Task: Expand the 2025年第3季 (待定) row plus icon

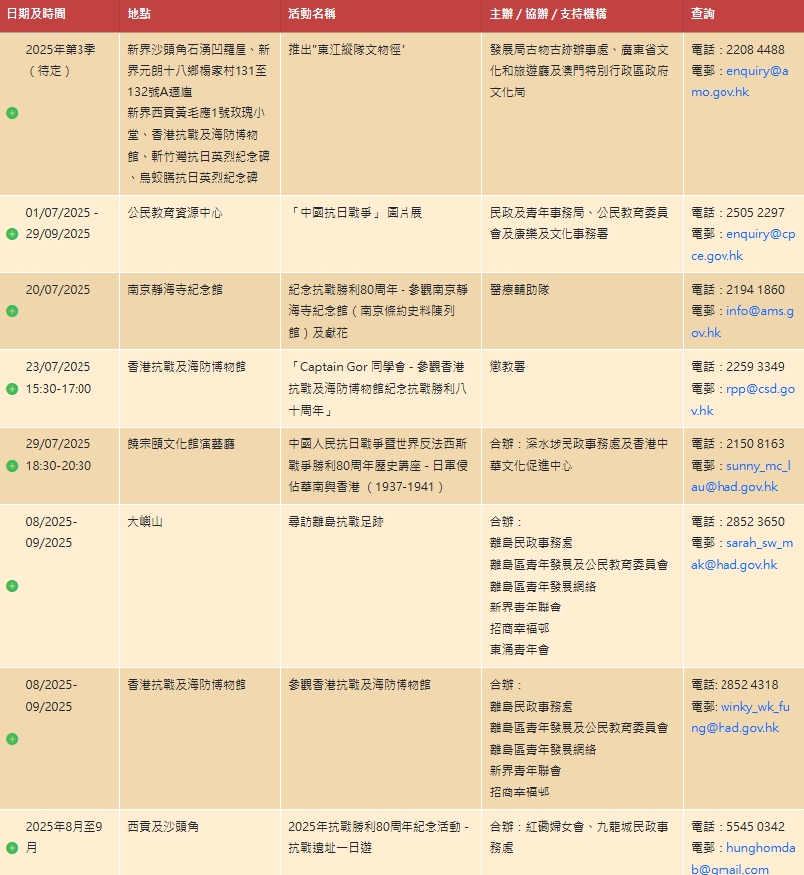Action: click(12, 113)
